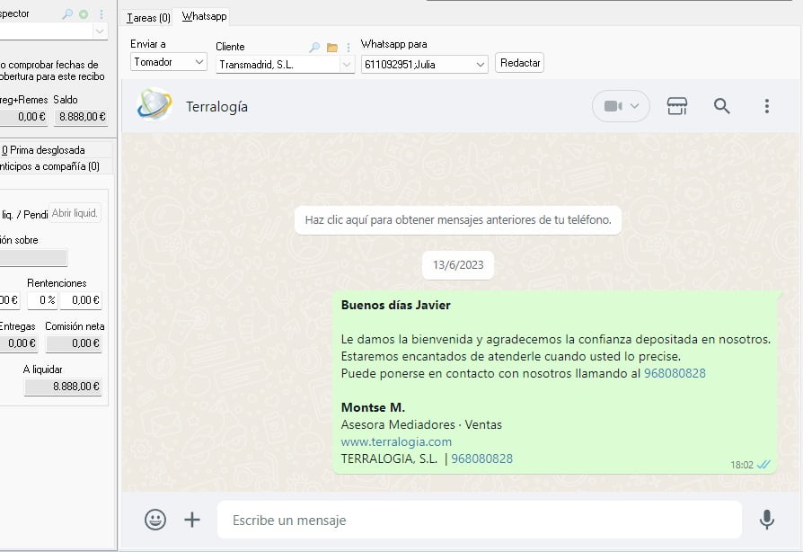Click the Saldo 8.888,00 € field
Image resolution: width=803 pixels, height=552 pixels.
tap(81, 117)
